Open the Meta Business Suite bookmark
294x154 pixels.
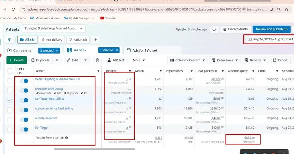(45, 18)
